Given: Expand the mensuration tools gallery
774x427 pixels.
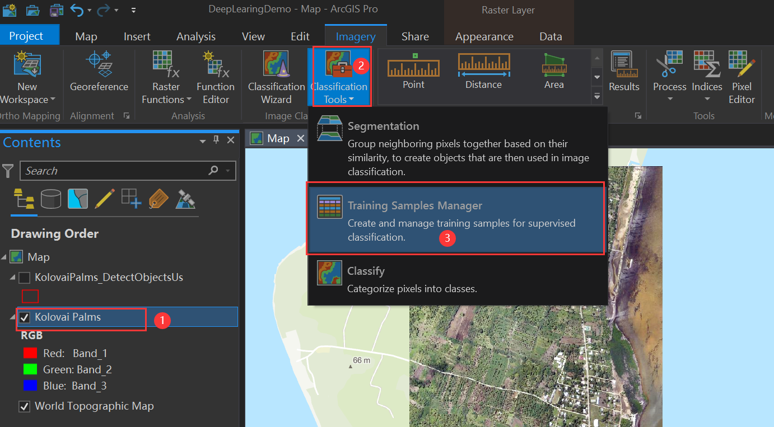Looking at the screenshot, I should click(596, 96).
